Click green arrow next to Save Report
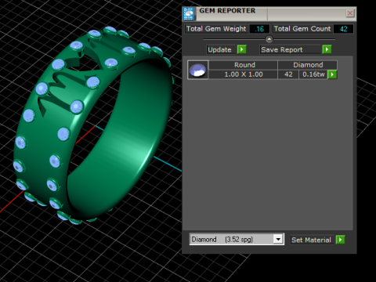The height and width of the screenshot is (282, 376). (327, 49)
